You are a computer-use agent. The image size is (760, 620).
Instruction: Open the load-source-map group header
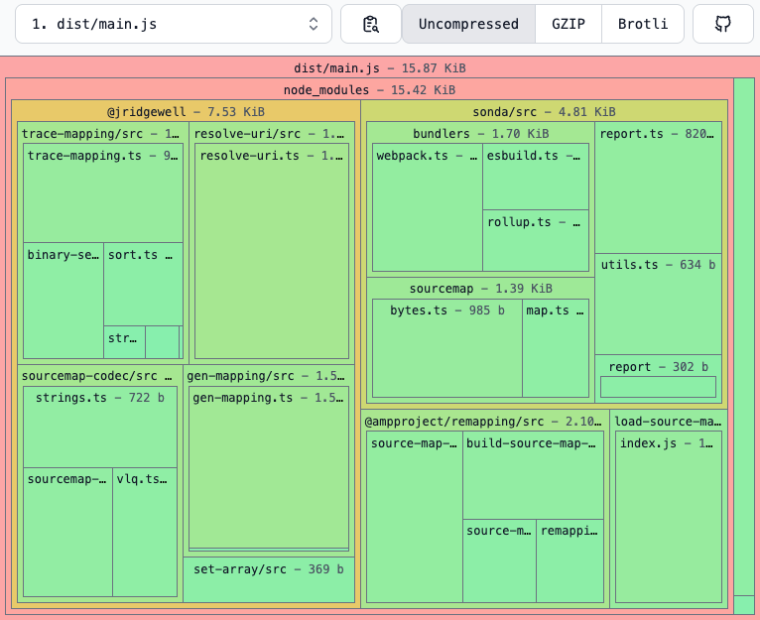[668, 422]
